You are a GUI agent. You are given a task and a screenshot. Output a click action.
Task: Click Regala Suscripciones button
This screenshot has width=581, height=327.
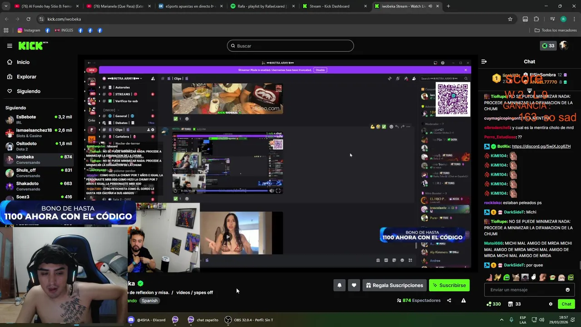pos(394,285)
